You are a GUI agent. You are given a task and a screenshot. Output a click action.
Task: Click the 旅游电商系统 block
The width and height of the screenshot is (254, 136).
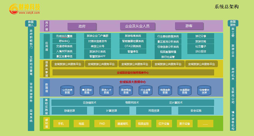tap(133, 36)
